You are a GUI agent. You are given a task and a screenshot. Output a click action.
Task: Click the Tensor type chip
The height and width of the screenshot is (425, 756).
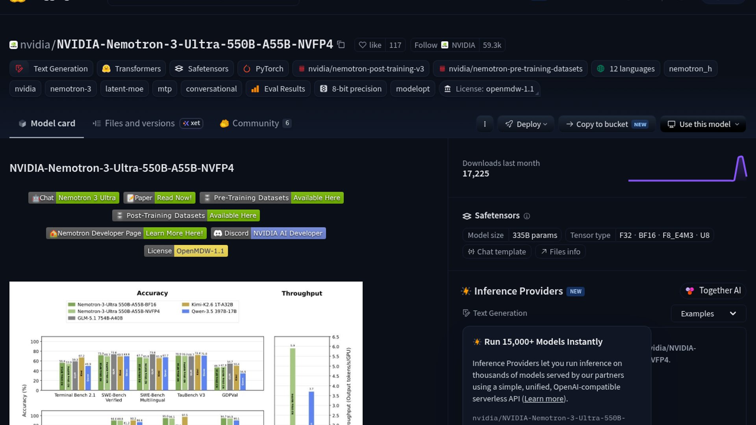coord(640,235)
